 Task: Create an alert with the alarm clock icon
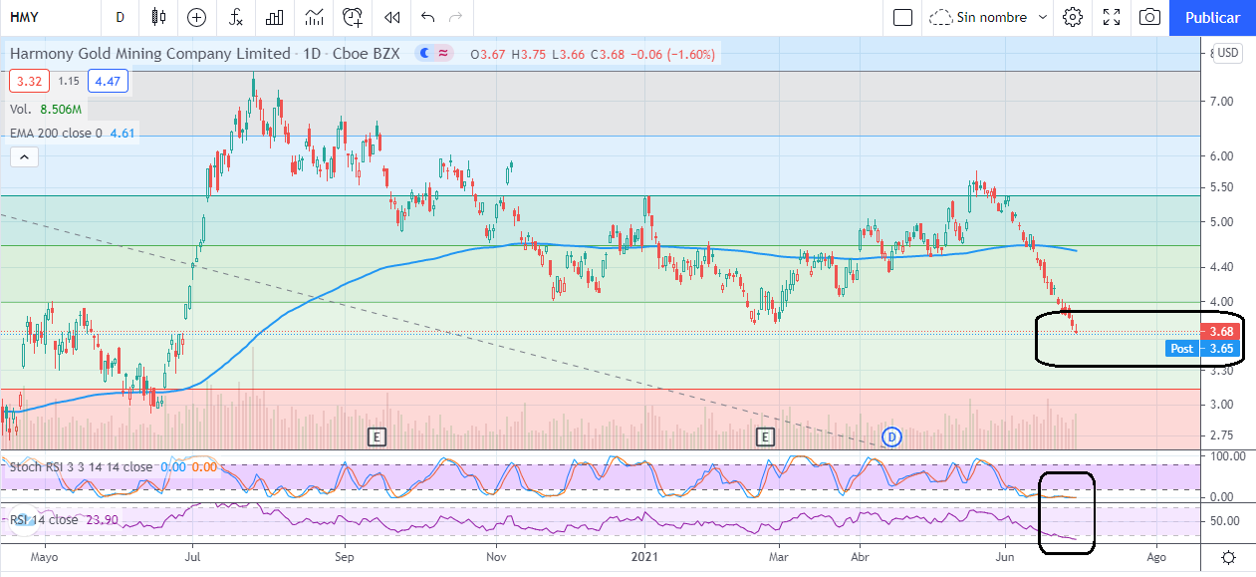click(x=353, y=17)
